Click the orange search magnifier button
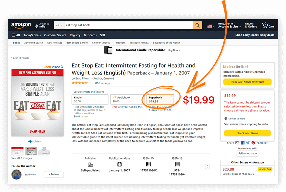 tap(197, 25)
